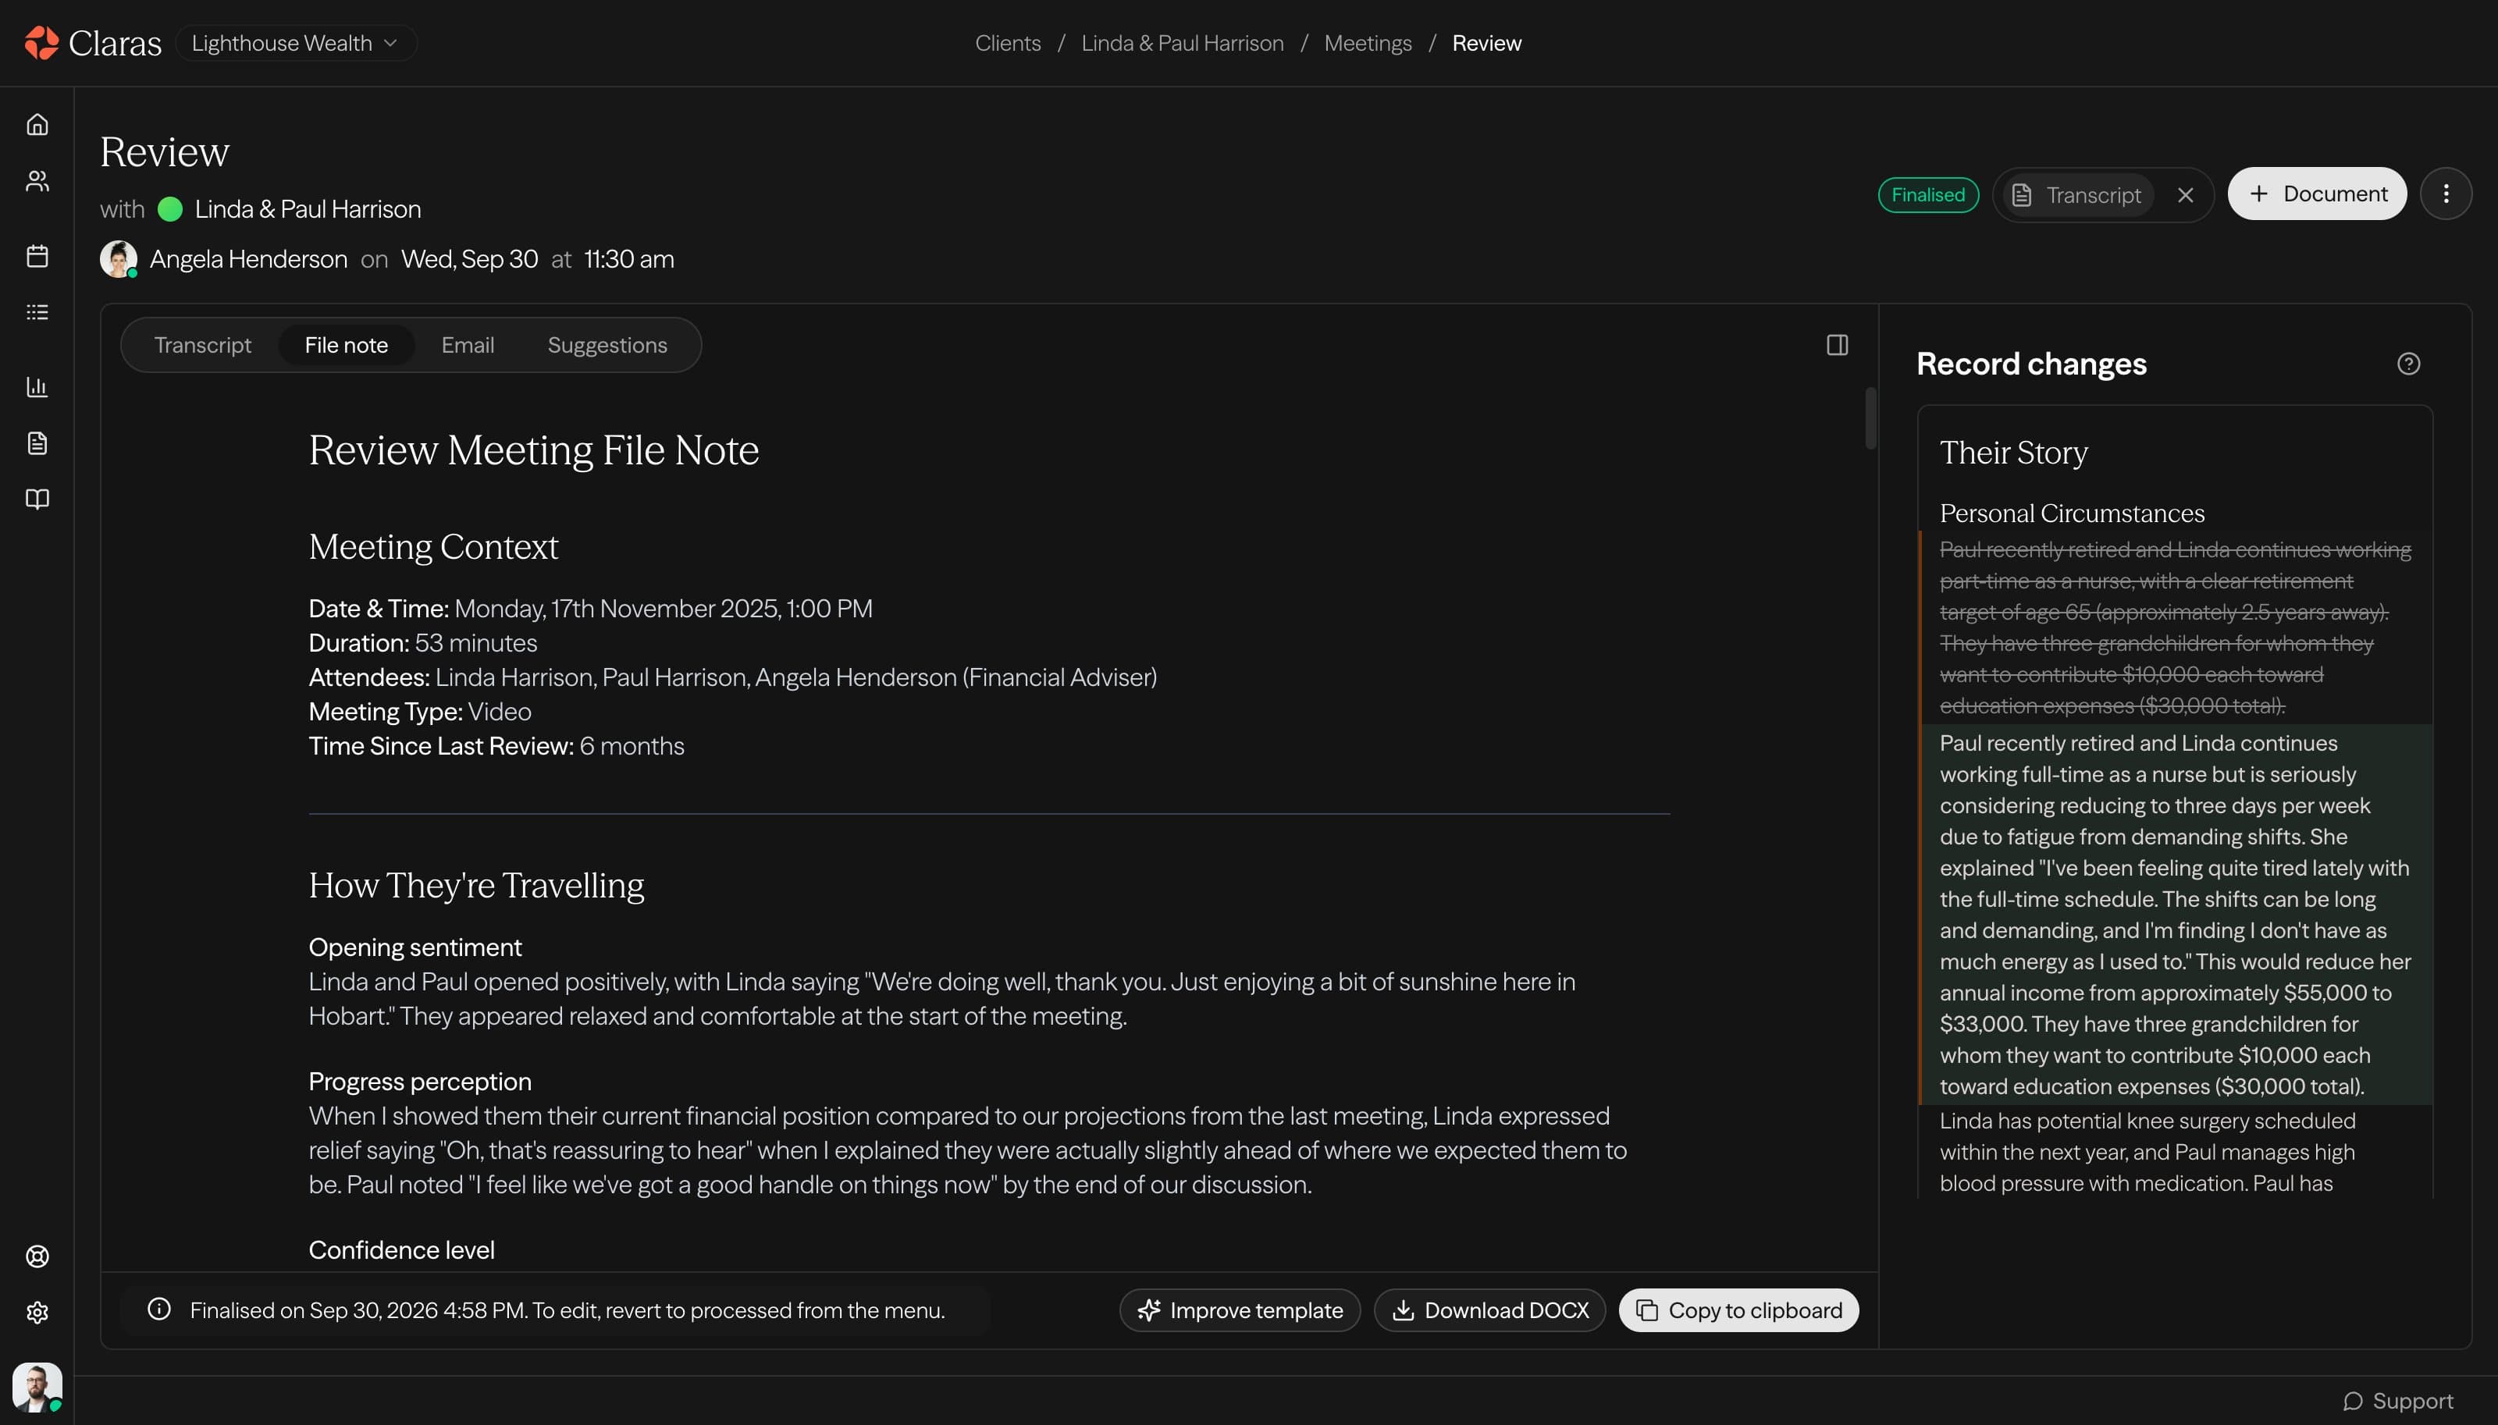Click the Review Meeting File Note title

point(533,450)
